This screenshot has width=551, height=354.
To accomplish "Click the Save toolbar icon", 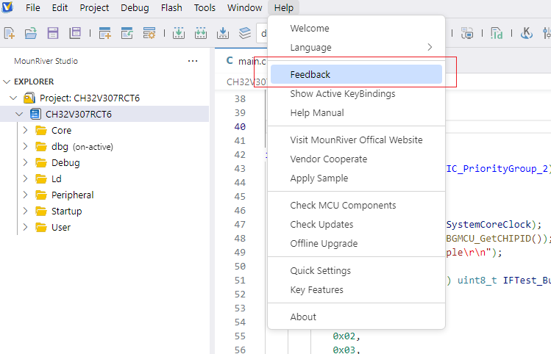I will click(x=53, y=33).
